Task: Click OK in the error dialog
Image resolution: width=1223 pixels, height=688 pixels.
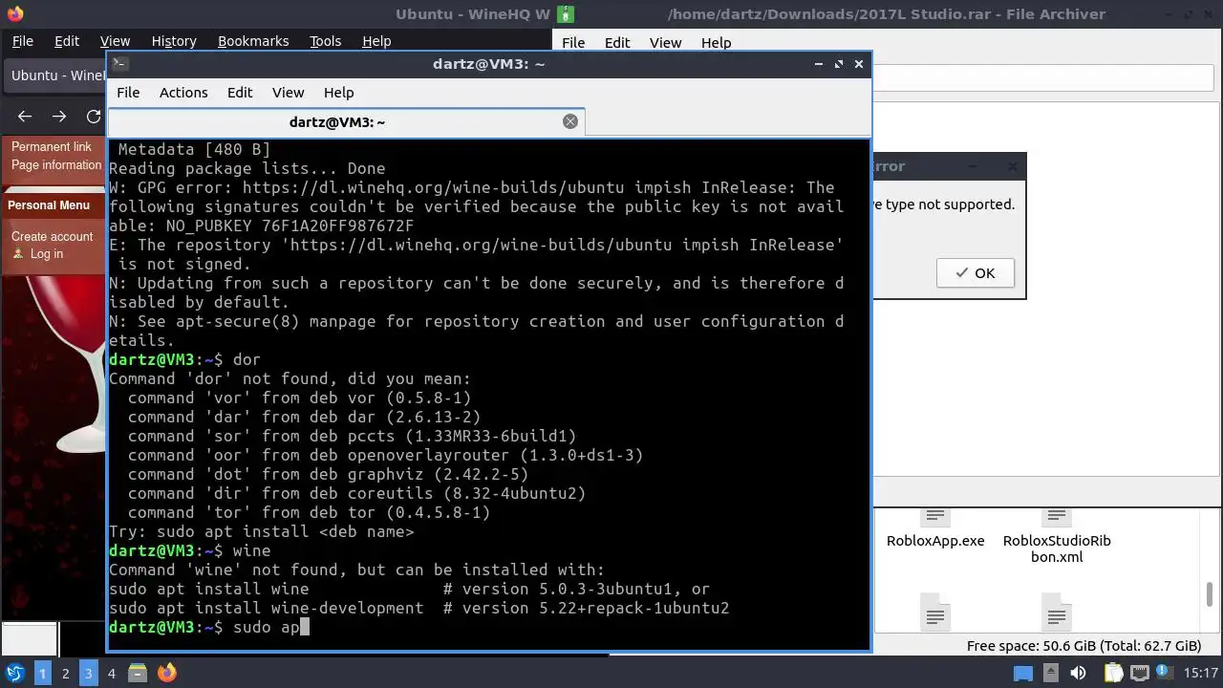Action: pos(975,273)
